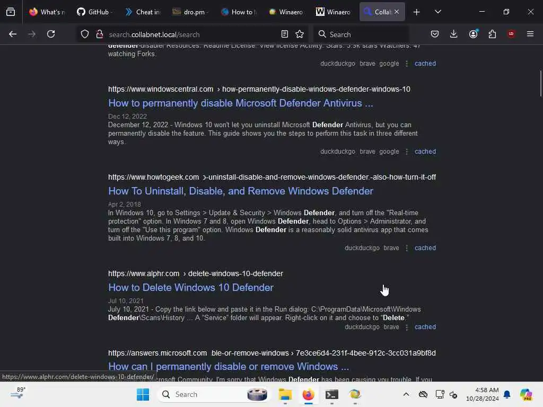Click duckduckgo engine label for howtogeek result
The height and width of the screenshot is (407, 543).
pos(362,248)
